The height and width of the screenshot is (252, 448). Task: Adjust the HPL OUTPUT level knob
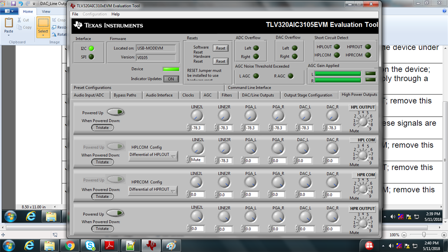click(x=362, y=121)
